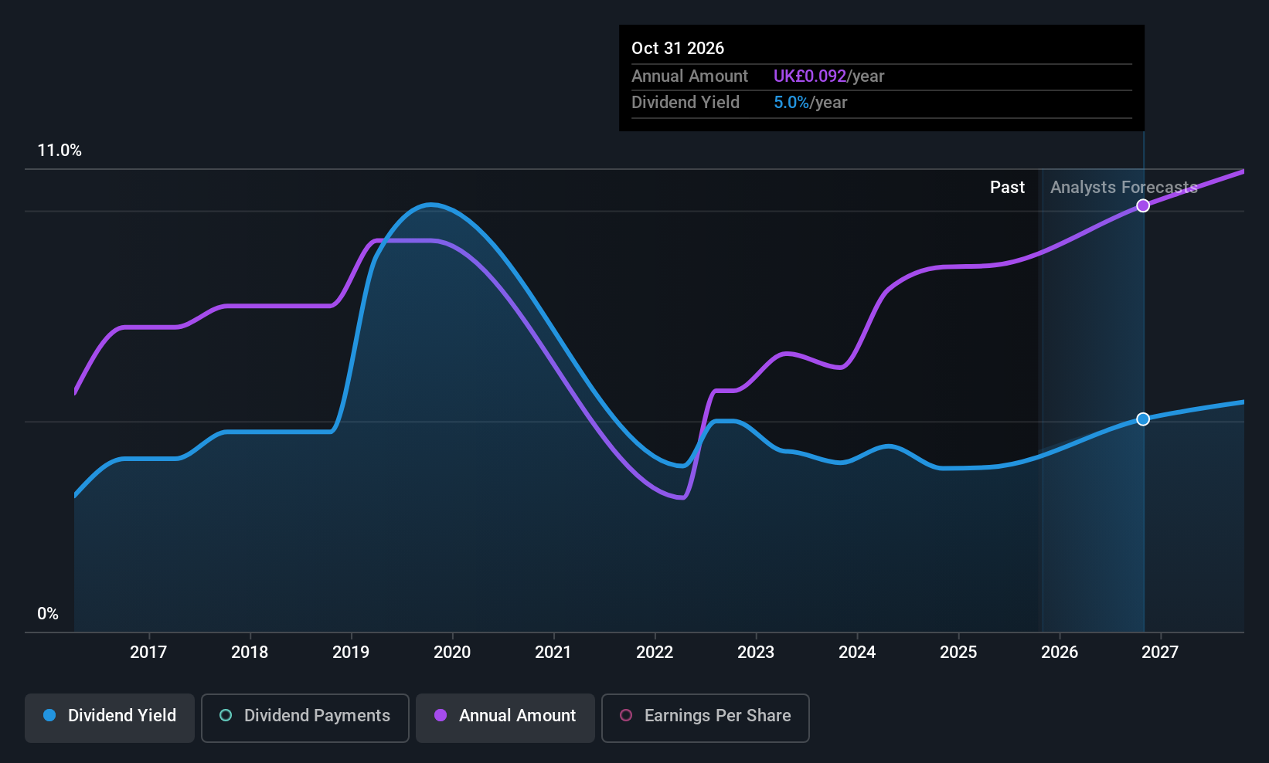1269x763 pixels.
Task: Select the blue data point marker on chart
Action: coord(1143,419)
